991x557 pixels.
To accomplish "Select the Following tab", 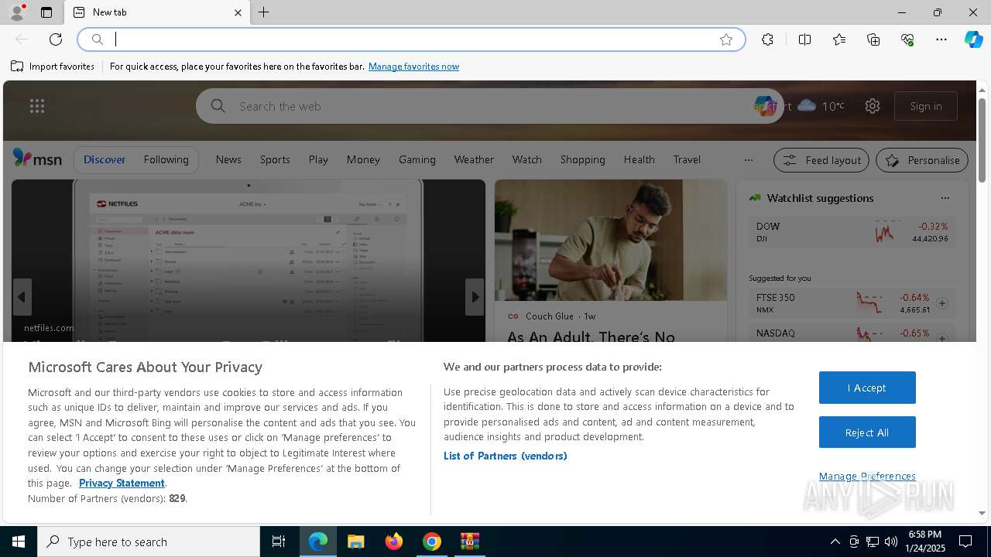I will tap(166, 159).
